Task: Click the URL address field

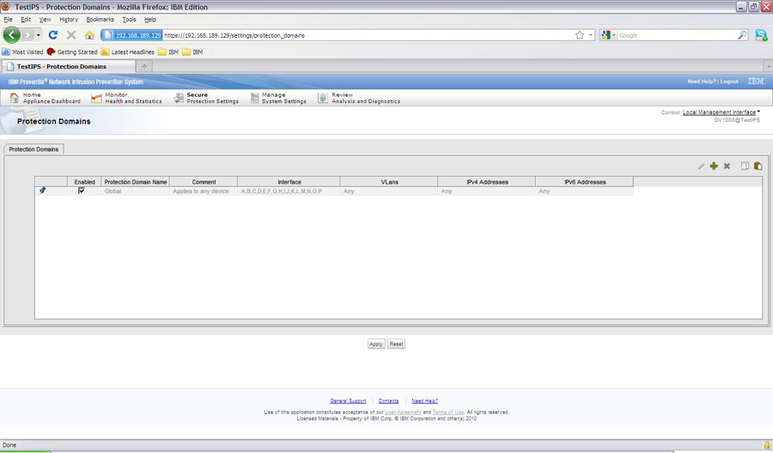Action: pyautogui.click(x=368, y=35)
